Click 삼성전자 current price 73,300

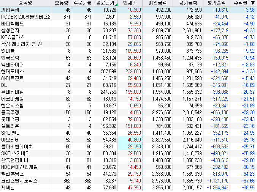(134, 31)
